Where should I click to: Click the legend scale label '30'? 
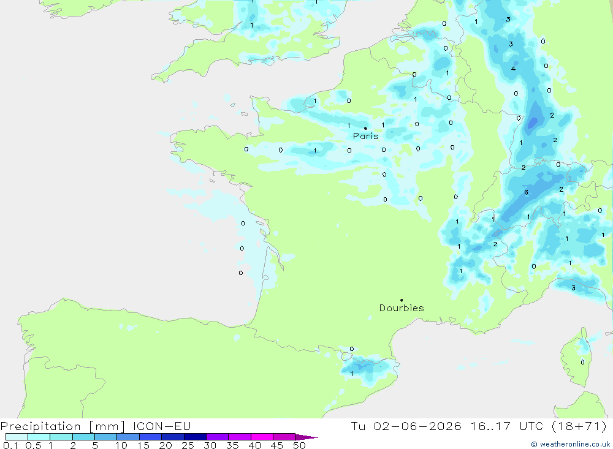coord(210,445)
